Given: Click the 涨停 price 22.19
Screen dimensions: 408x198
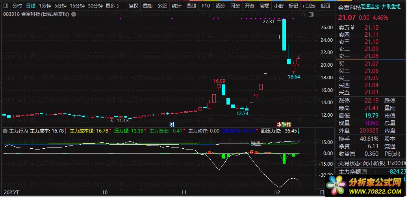Looking at the screenshot, I should 372,101.
